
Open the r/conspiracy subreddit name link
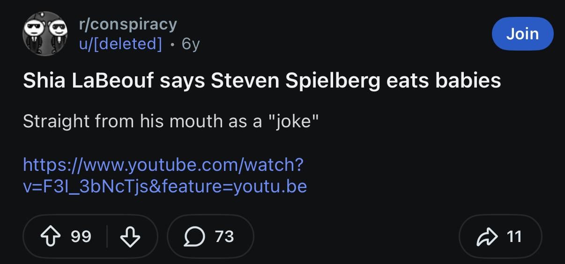127,23
